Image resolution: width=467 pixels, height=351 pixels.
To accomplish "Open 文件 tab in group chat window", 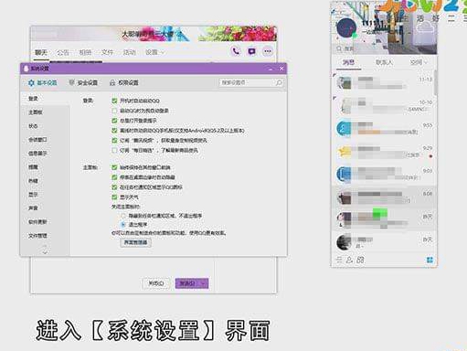I will [x=107, y=52].
